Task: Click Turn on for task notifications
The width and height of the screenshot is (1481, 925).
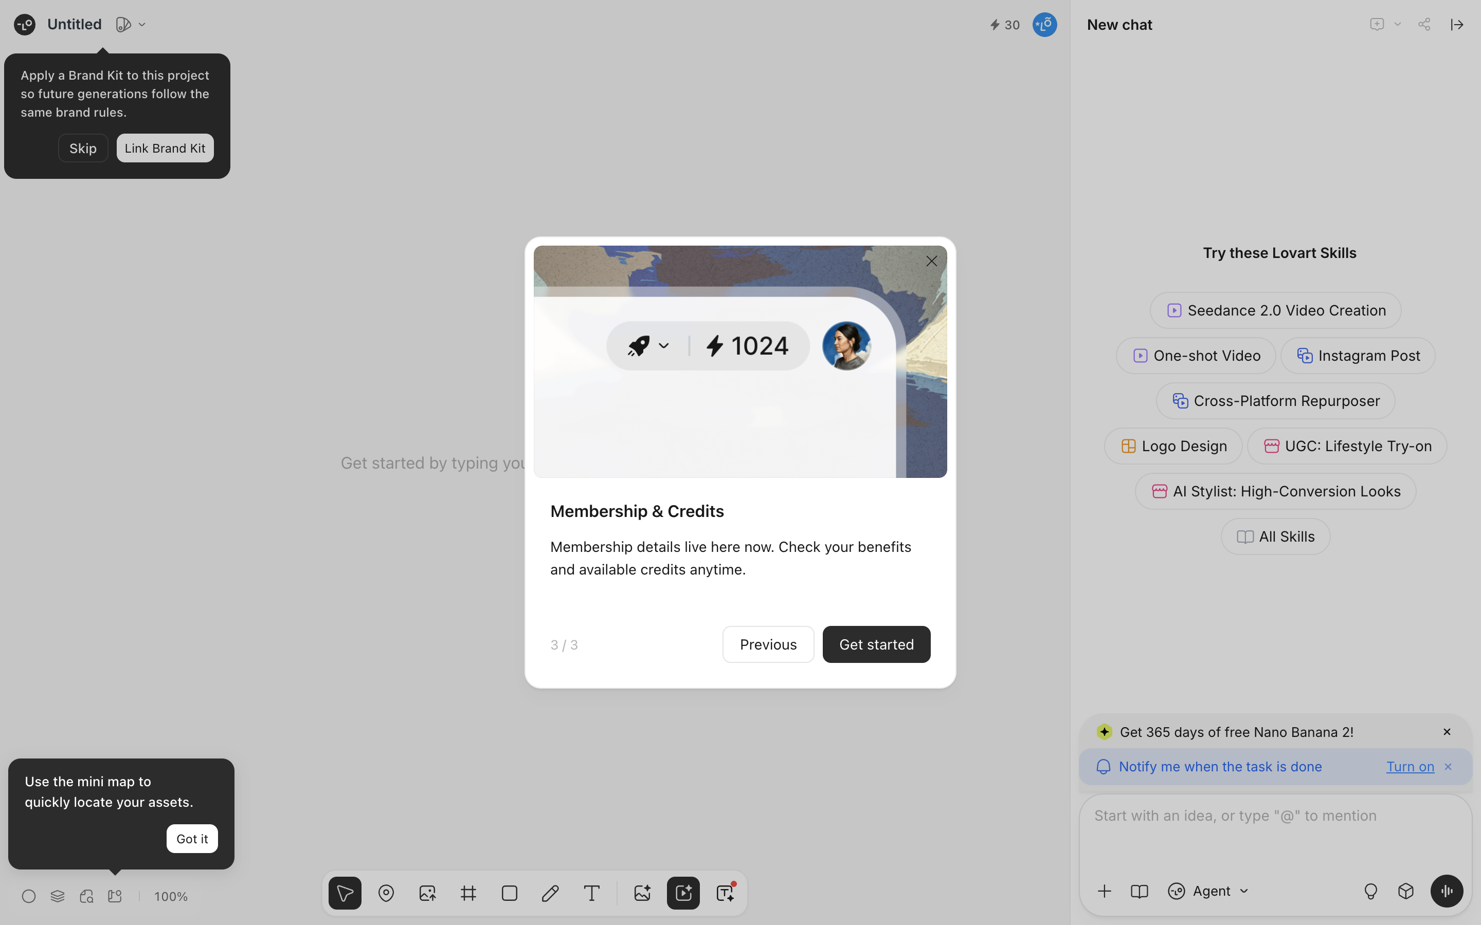Action: 1410,767
